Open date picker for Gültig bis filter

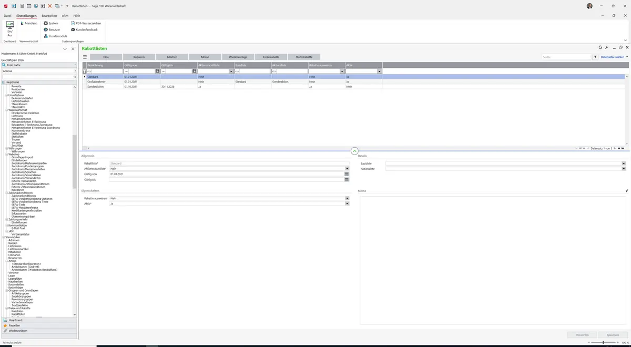coord(195,71)
